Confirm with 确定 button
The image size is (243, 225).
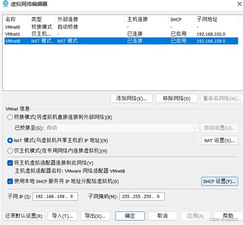130,216
